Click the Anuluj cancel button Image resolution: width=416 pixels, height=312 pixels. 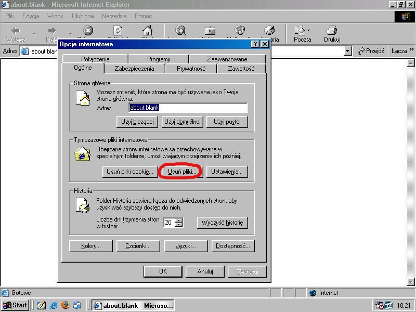pyautogui.click(x=205, y=271)
